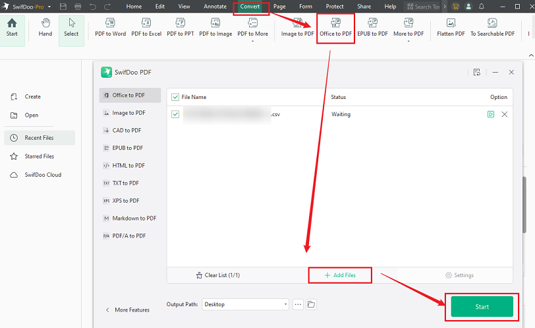
Task: Select Image to PDF in dialog list
Action: pyautogui.click(x=130, y=113)
